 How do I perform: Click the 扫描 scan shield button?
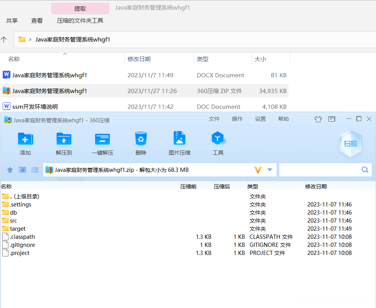click(x=351, y=143)
